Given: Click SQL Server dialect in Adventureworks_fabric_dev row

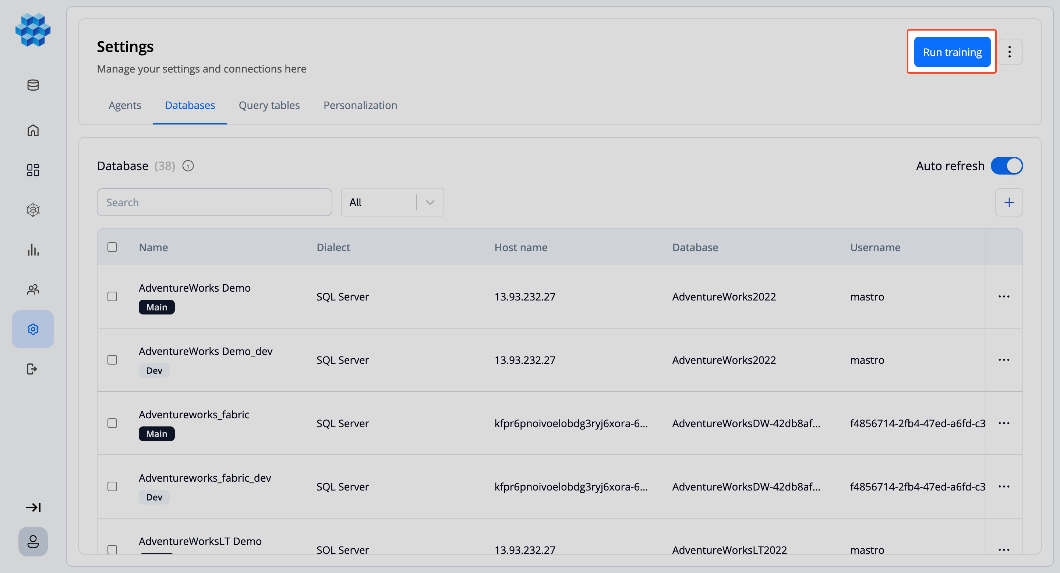Looking at the screenshot, I should (x=342, y=487).
